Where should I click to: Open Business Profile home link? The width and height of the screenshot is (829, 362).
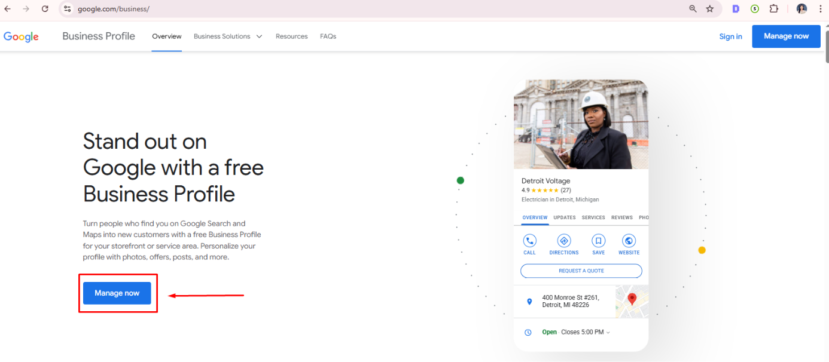pyautogui.click(x=99, y=36)
